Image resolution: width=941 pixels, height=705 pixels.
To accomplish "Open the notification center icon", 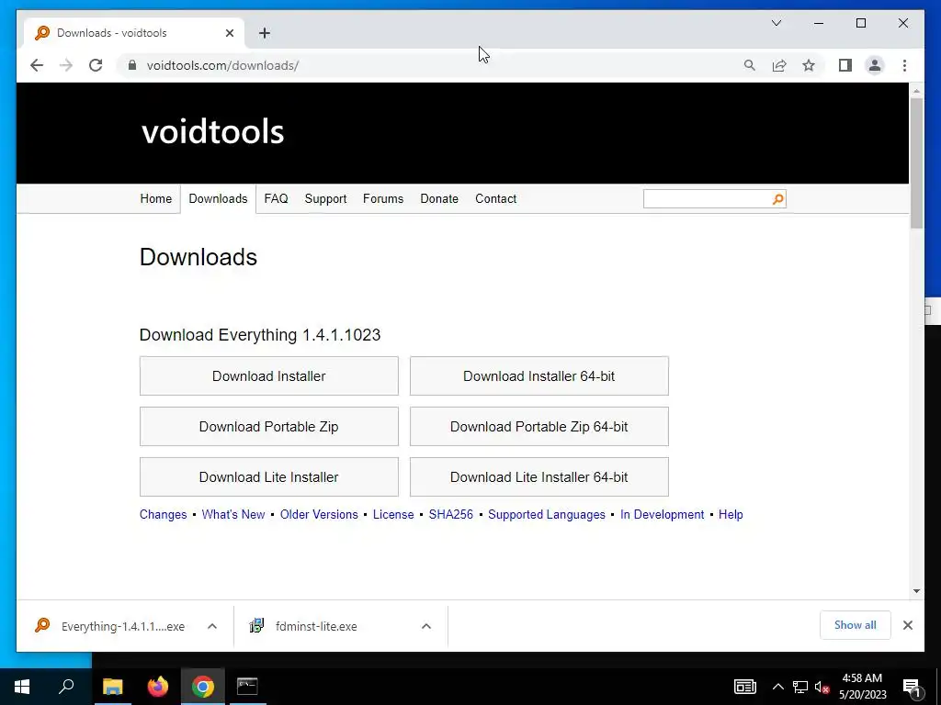I will (912, 687).
